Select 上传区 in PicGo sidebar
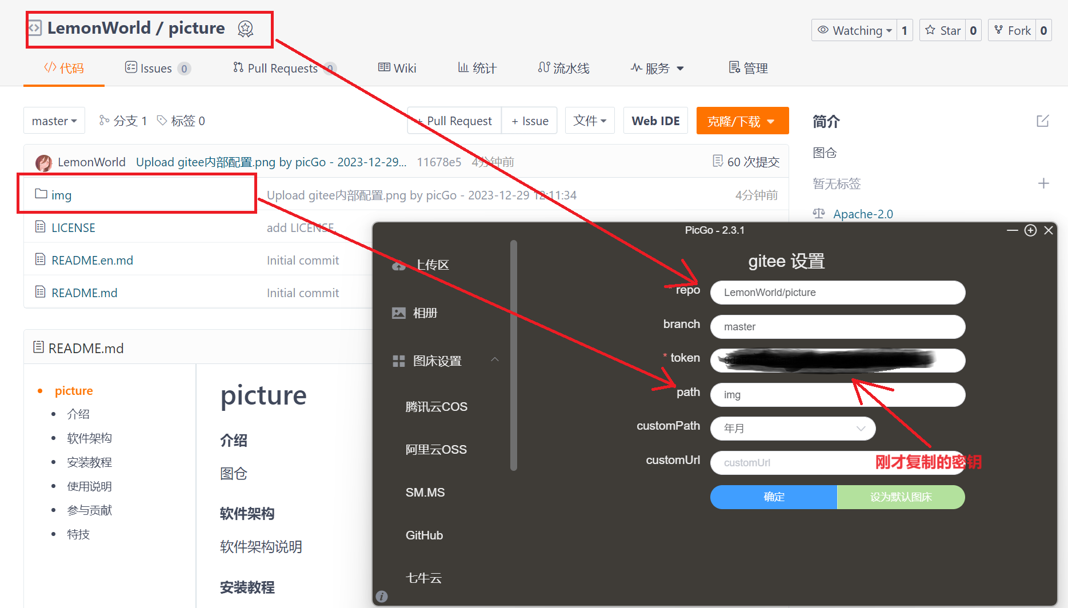This screenshot has width=1068, height=608. (432, 265)
